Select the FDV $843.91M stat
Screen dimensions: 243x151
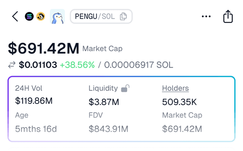[108, 122]
